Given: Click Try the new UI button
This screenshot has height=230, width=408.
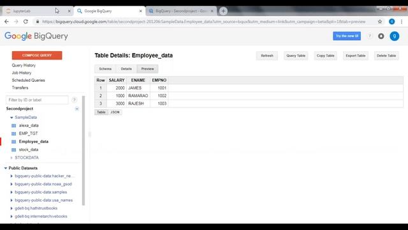Looking at the screenshot, I should pyautogui.click(x=347, y=36).
